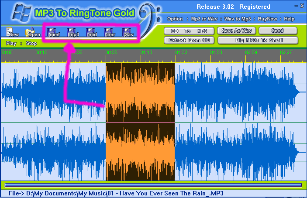Click the 00:18 timeline marker

tap(41, 52)
